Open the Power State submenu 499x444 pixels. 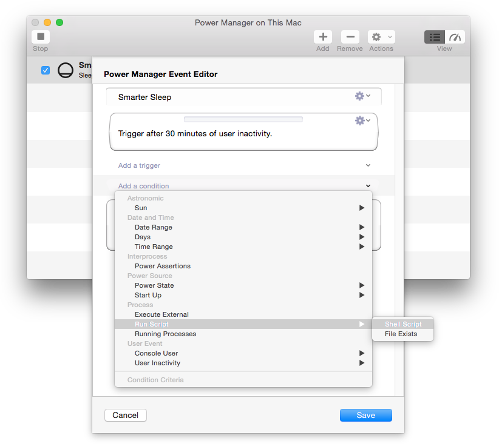(x=243, y=285)
